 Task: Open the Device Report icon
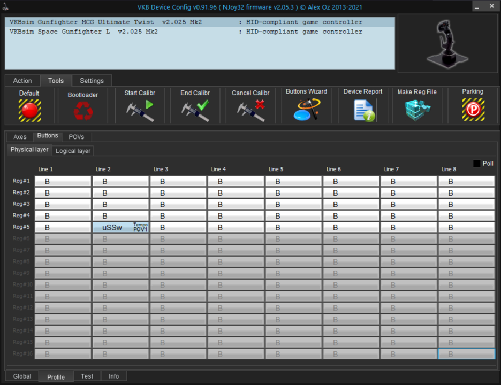click(x=363, y=110)
